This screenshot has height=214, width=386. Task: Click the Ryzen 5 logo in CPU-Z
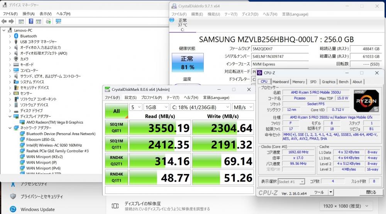[366, 101]
